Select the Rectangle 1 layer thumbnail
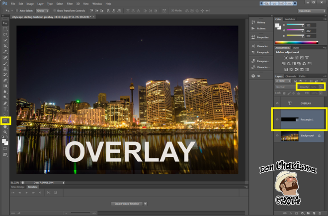The width and height of the screenshot is (328, 216). pyautogui.click(x=289, y=120)
